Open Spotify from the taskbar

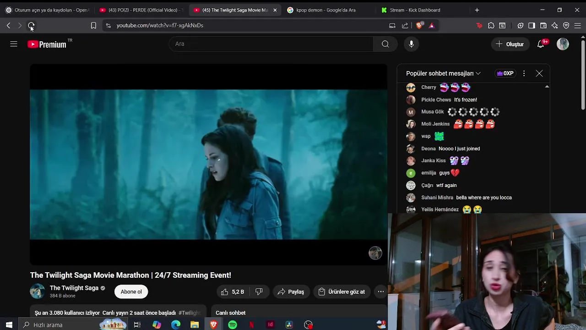pos(233,325)
